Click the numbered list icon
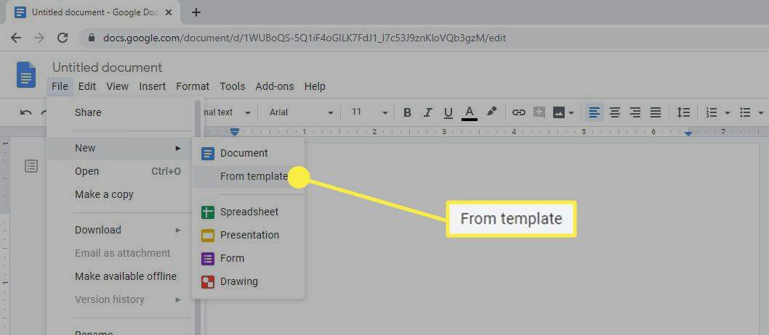Image resolution: width=769 pixels, height=335 pixels. 711,112
